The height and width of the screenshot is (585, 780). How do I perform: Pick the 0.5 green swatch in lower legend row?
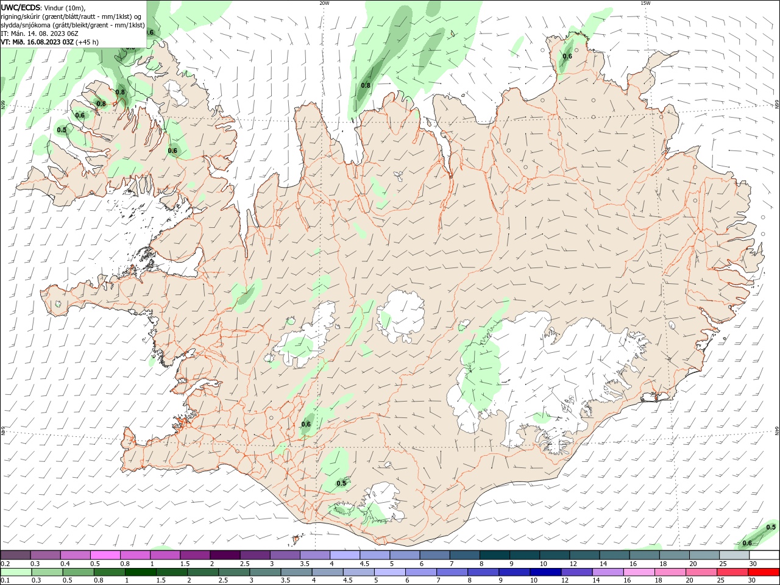pos(78,572)
